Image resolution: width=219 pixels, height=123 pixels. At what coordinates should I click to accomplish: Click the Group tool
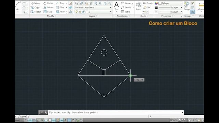coord(186,6)
